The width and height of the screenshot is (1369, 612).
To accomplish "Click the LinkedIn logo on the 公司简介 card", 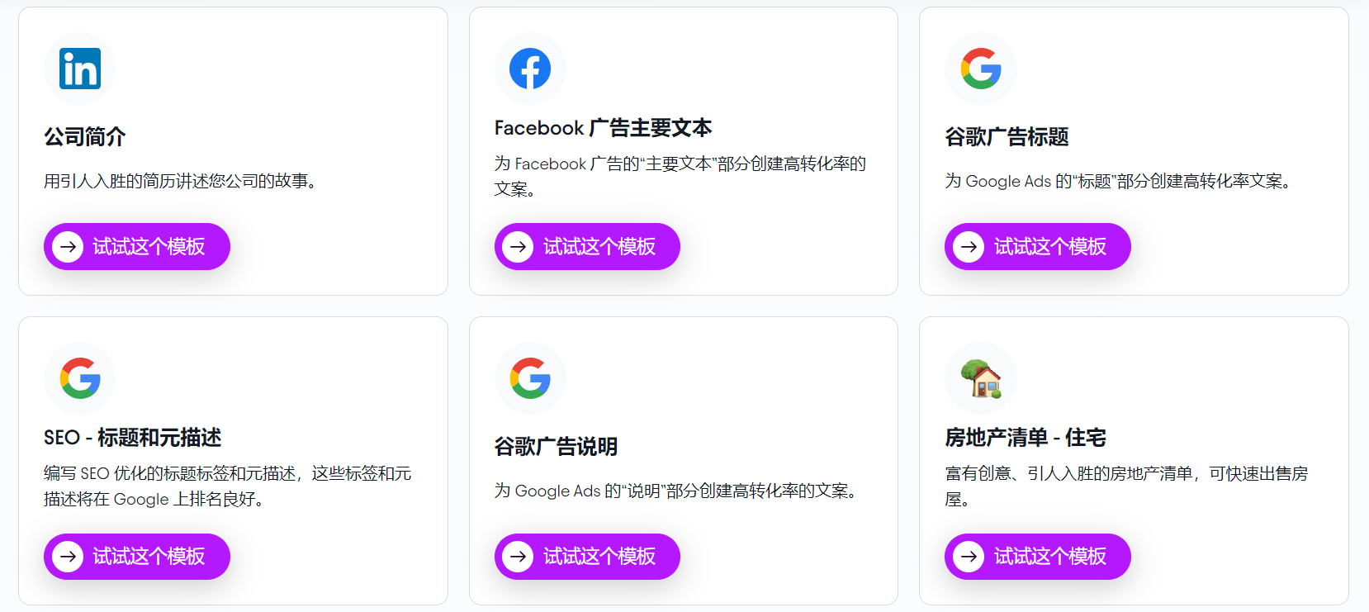I will click(x=79, y=69).
